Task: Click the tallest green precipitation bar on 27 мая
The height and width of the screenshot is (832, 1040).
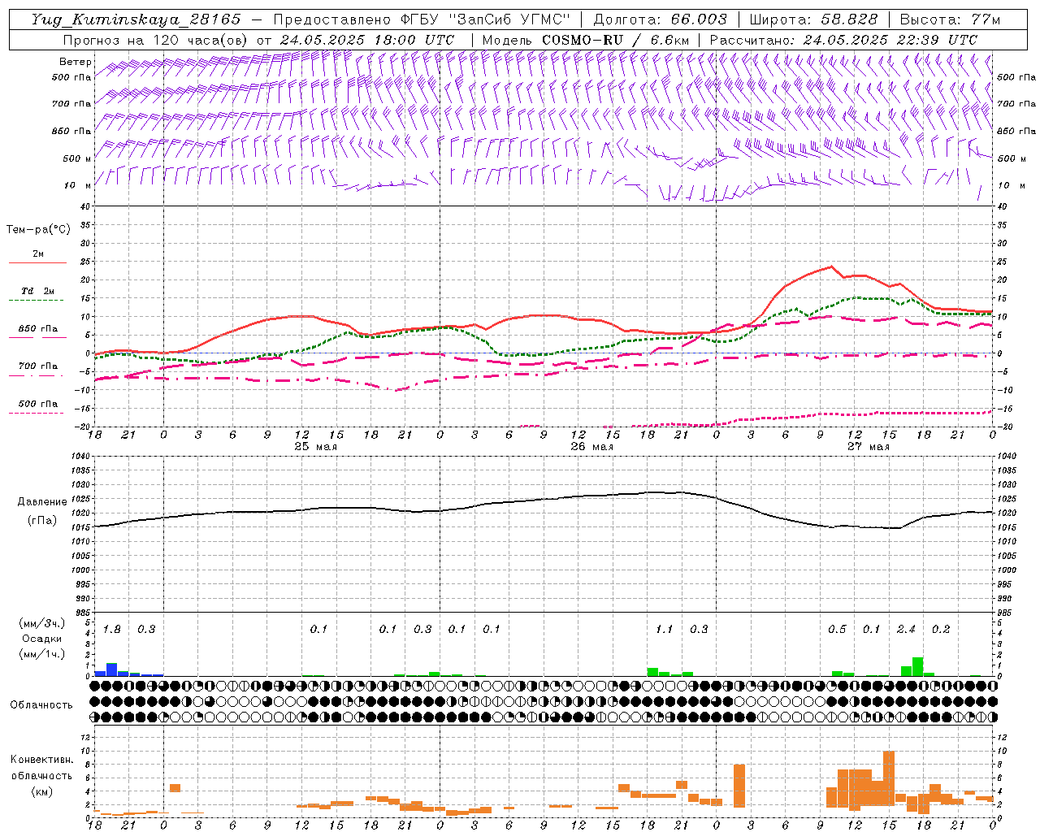Action: 917,667
